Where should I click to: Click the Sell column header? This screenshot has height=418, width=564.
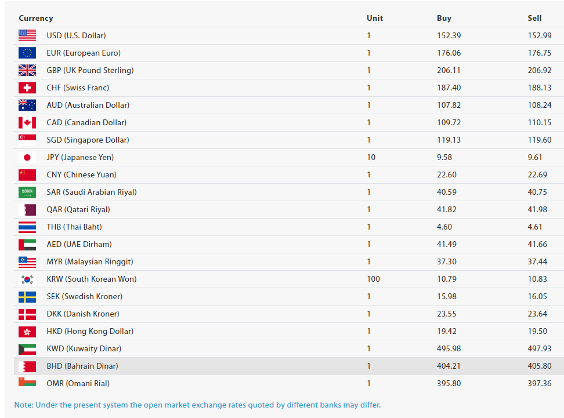click(x=534, y=19)
